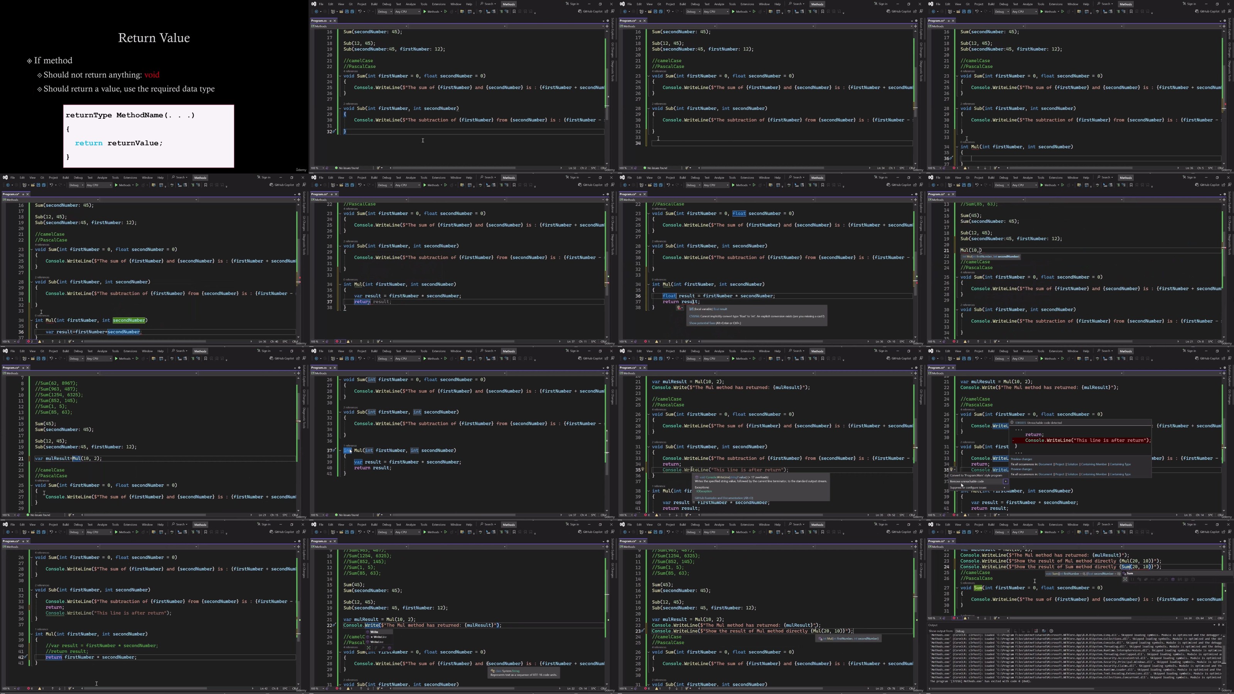Expand the 'Remove unreachable code' submenu arrow
This screenshot has width=1234, height=694.
(x=1005, y=482)
